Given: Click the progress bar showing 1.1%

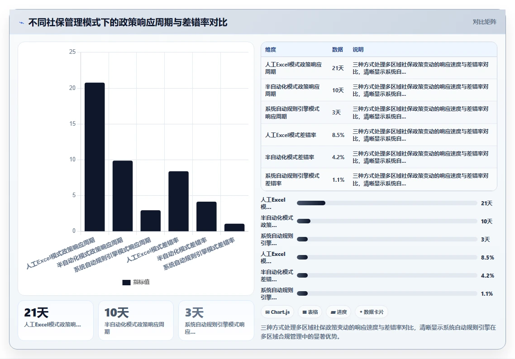Looking at the screenshot, I should [387, 293].
